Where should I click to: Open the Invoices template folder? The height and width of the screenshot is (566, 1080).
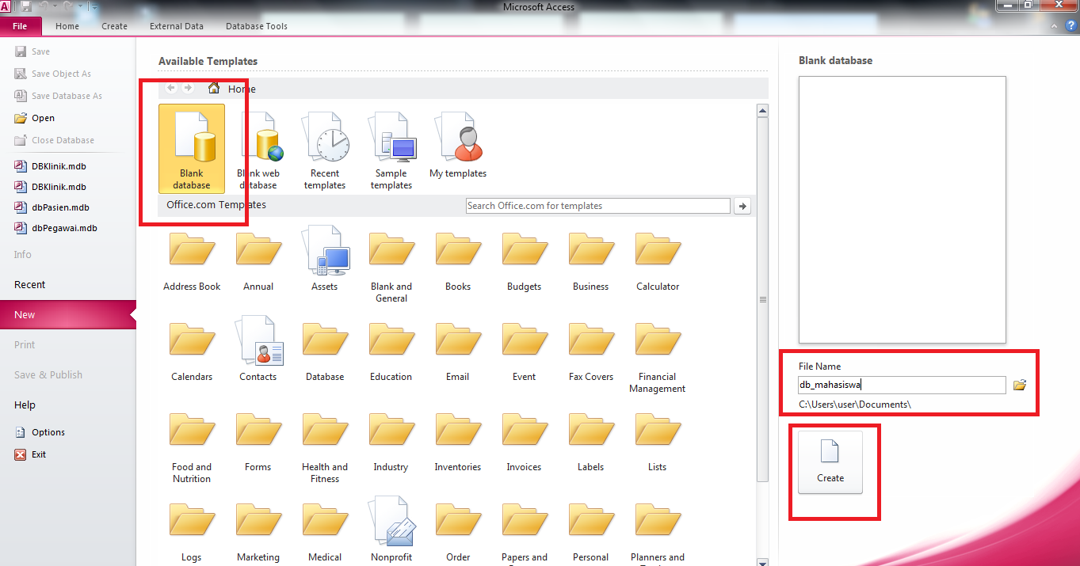click(525, 441)
